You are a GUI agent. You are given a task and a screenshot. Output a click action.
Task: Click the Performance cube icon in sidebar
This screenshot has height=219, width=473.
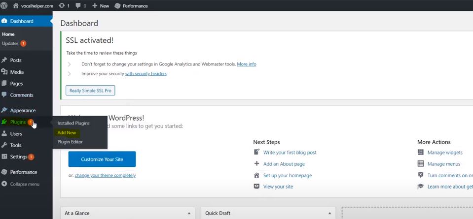pos(4,172)
